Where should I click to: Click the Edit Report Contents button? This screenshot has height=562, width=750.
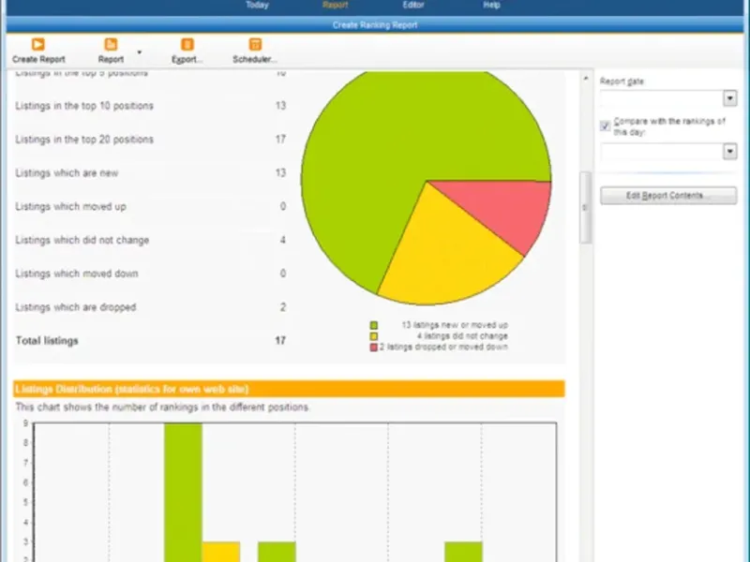[x=668, y=196]
